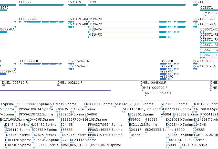This screenshot has height=149, width=218.
Task: Select the EP12361.3prime EST
Action: click(x=141, y=114)
